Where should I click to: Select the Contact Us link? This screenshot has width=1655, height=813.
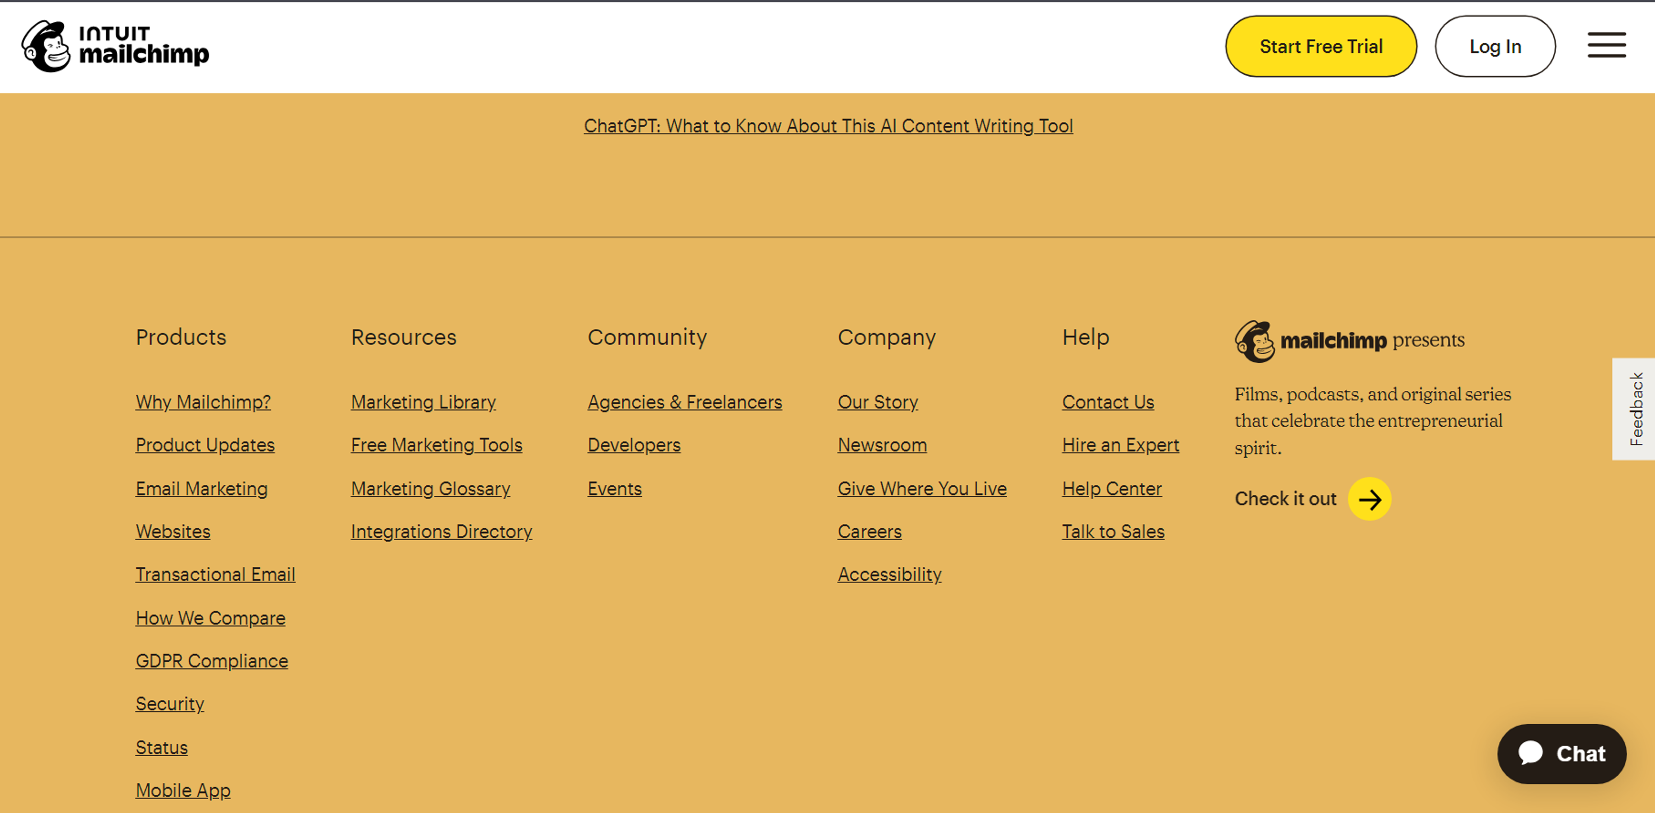[1108, 402]
